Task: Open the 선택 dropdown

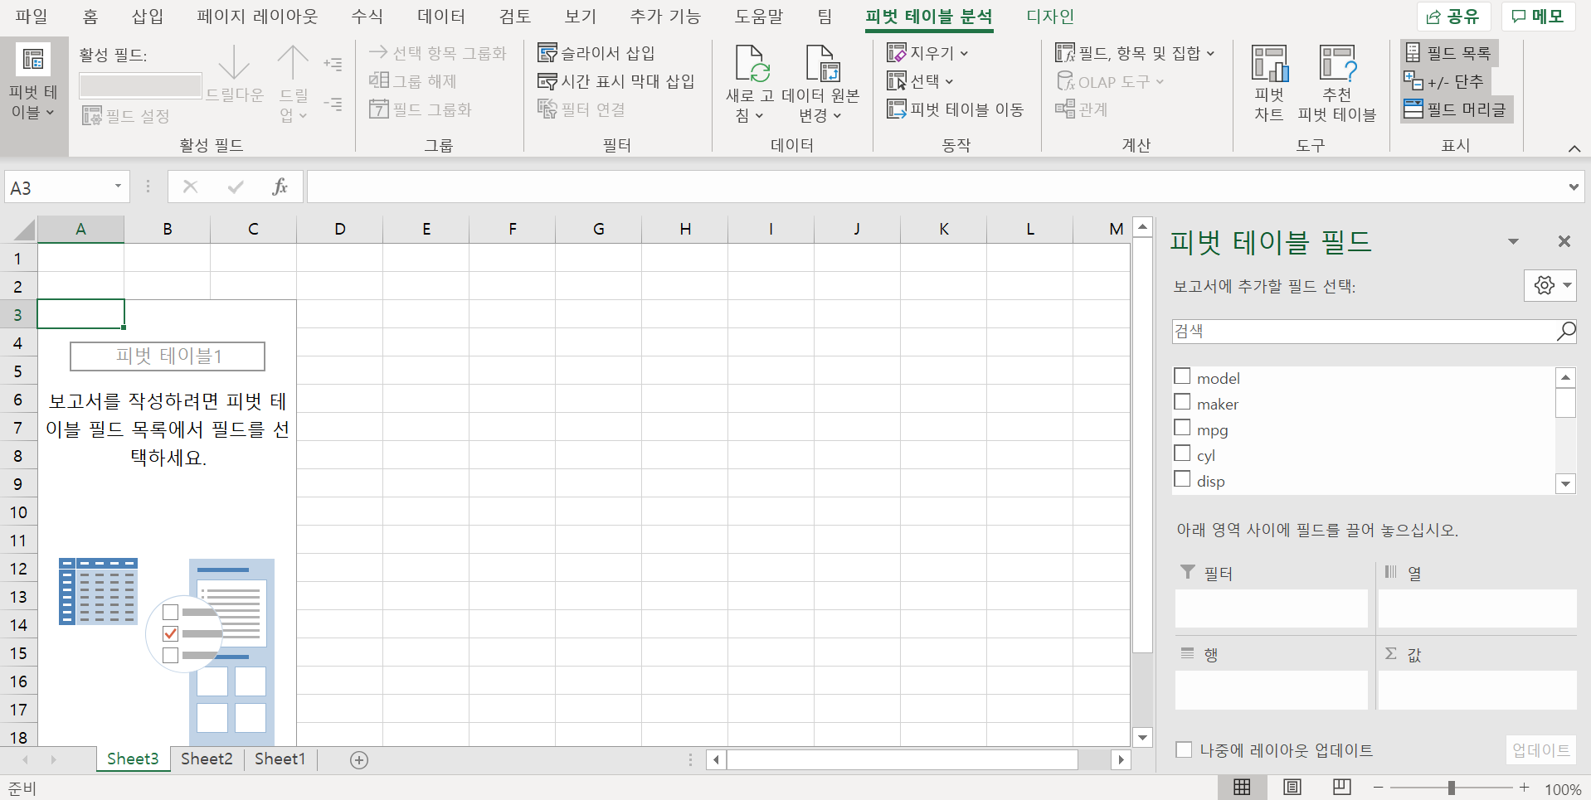Action: [x=920, y=81]
